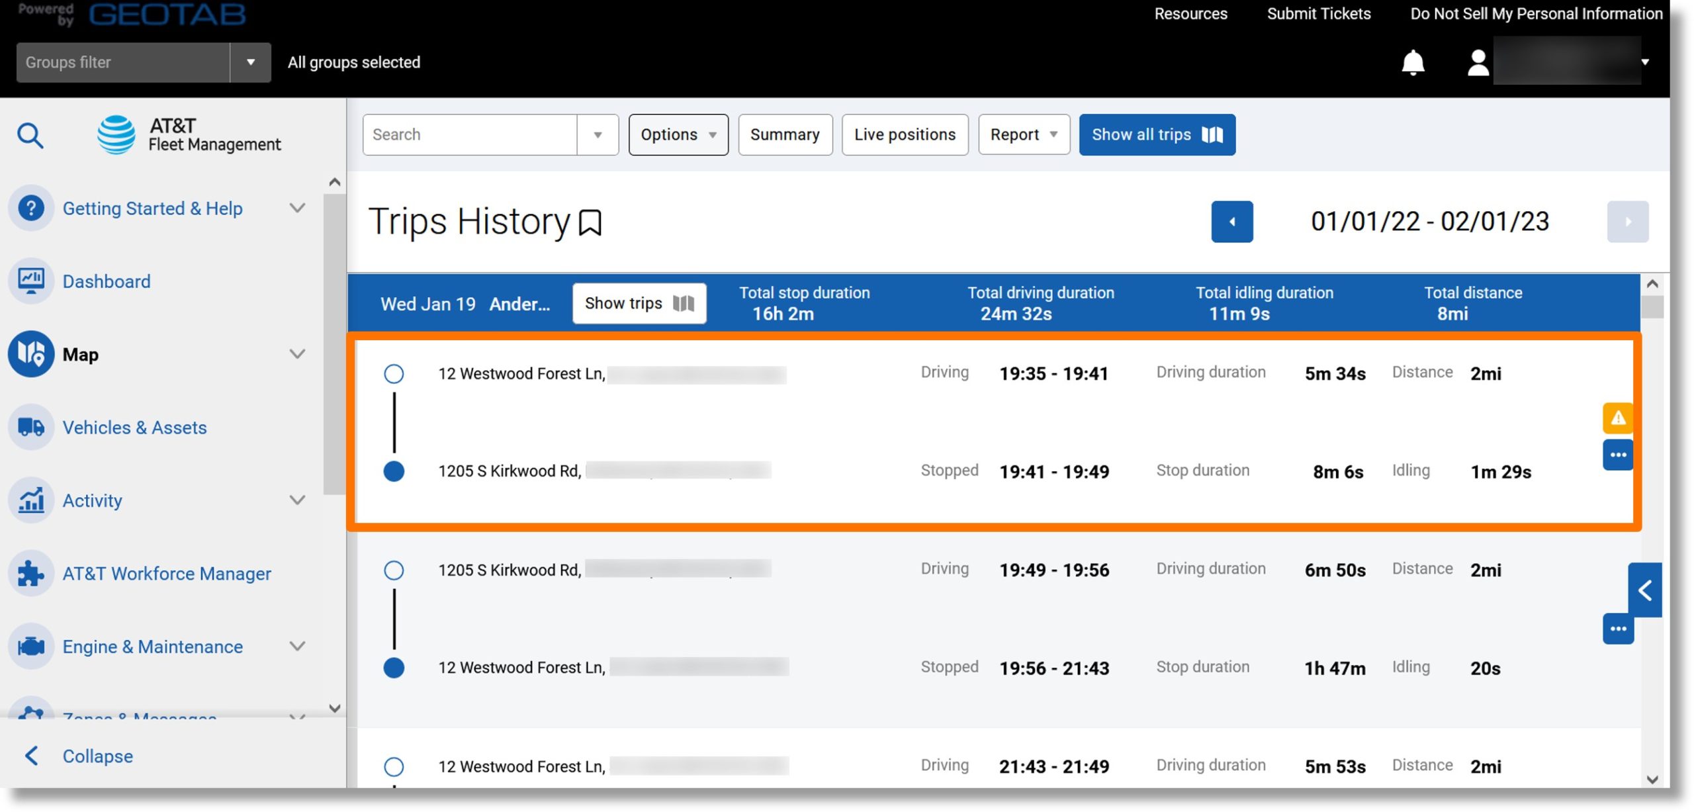Viewport: 1694px width, 812px height.
Task: Open the Search box dropdown arrow
Action: [598, 135]
